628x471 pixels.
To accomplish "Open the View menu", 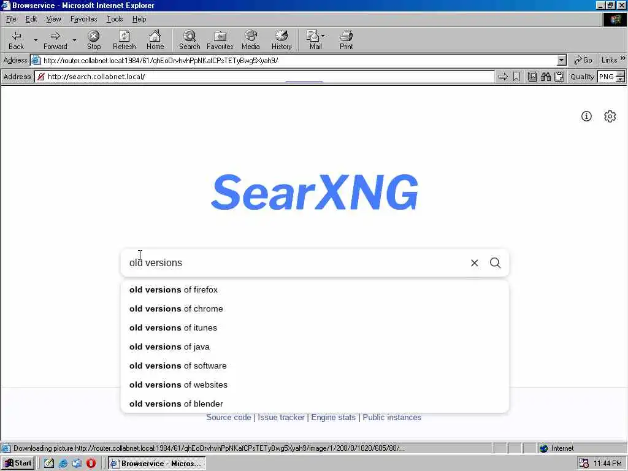I will [53, 19].
